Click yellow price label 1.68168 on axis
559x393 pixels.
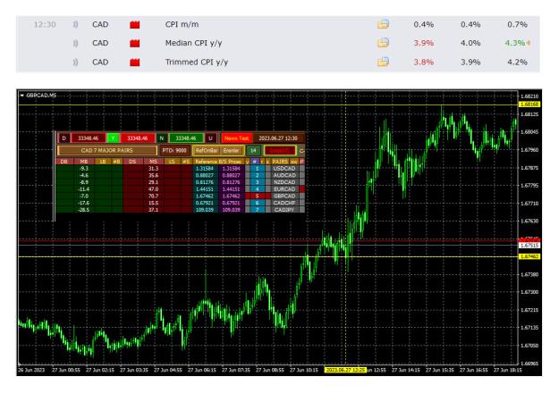point(529,105)
